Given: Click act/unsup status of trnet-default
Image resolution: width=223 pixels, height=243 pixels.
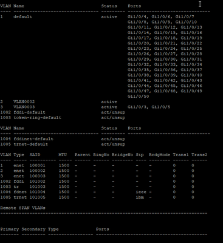Looking at the screenshot, I should [113, 144].
